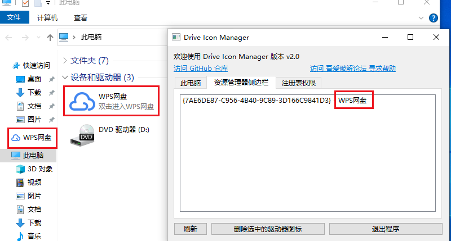
Task: Open the 音乐 music note item
Action: pyautogui.click(x=20, y=236)
